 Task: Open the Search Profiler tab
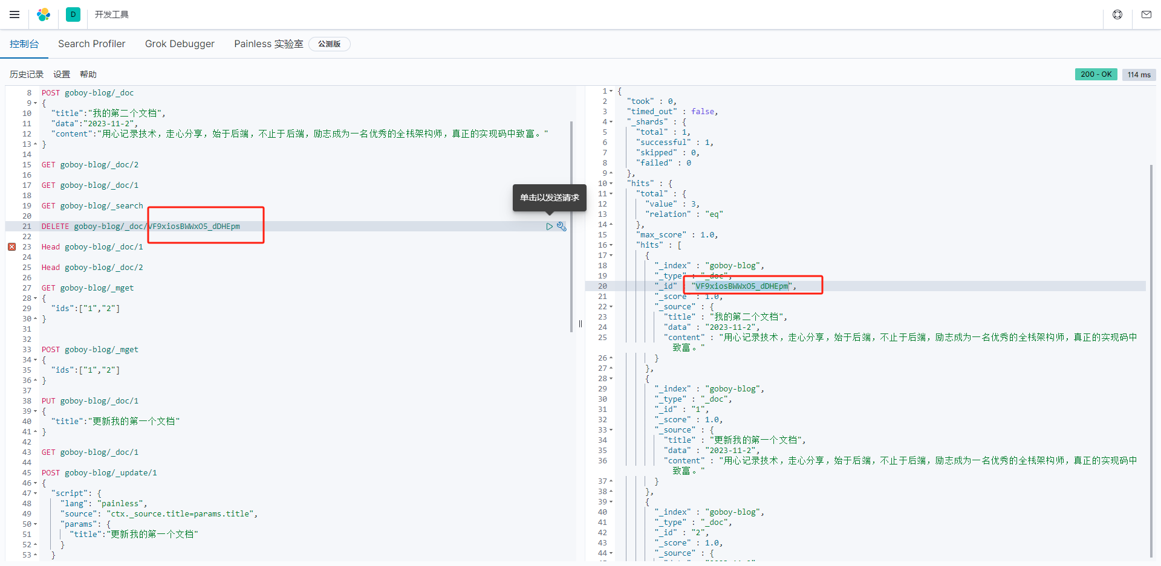pos(92,44)
